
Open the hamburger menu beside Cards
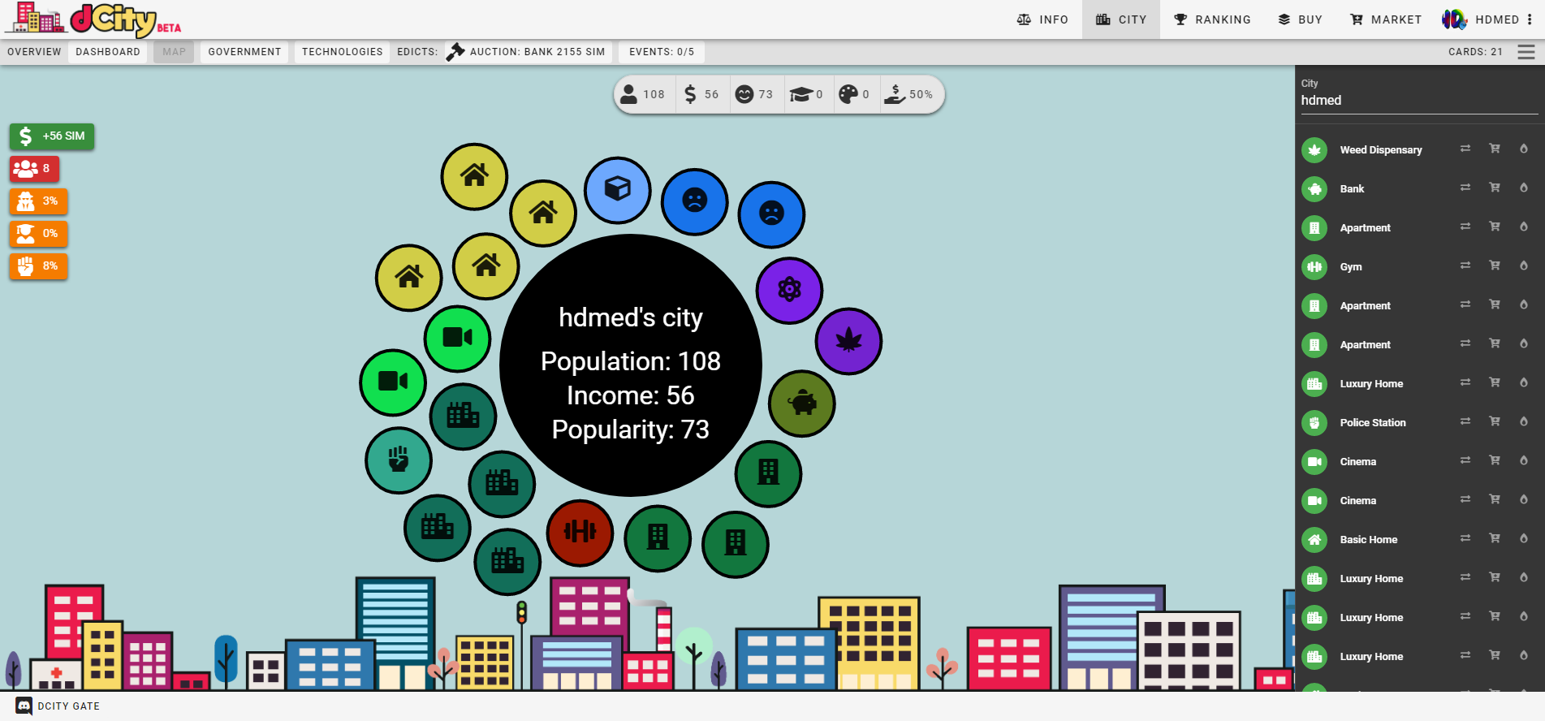click(1526, 52)
